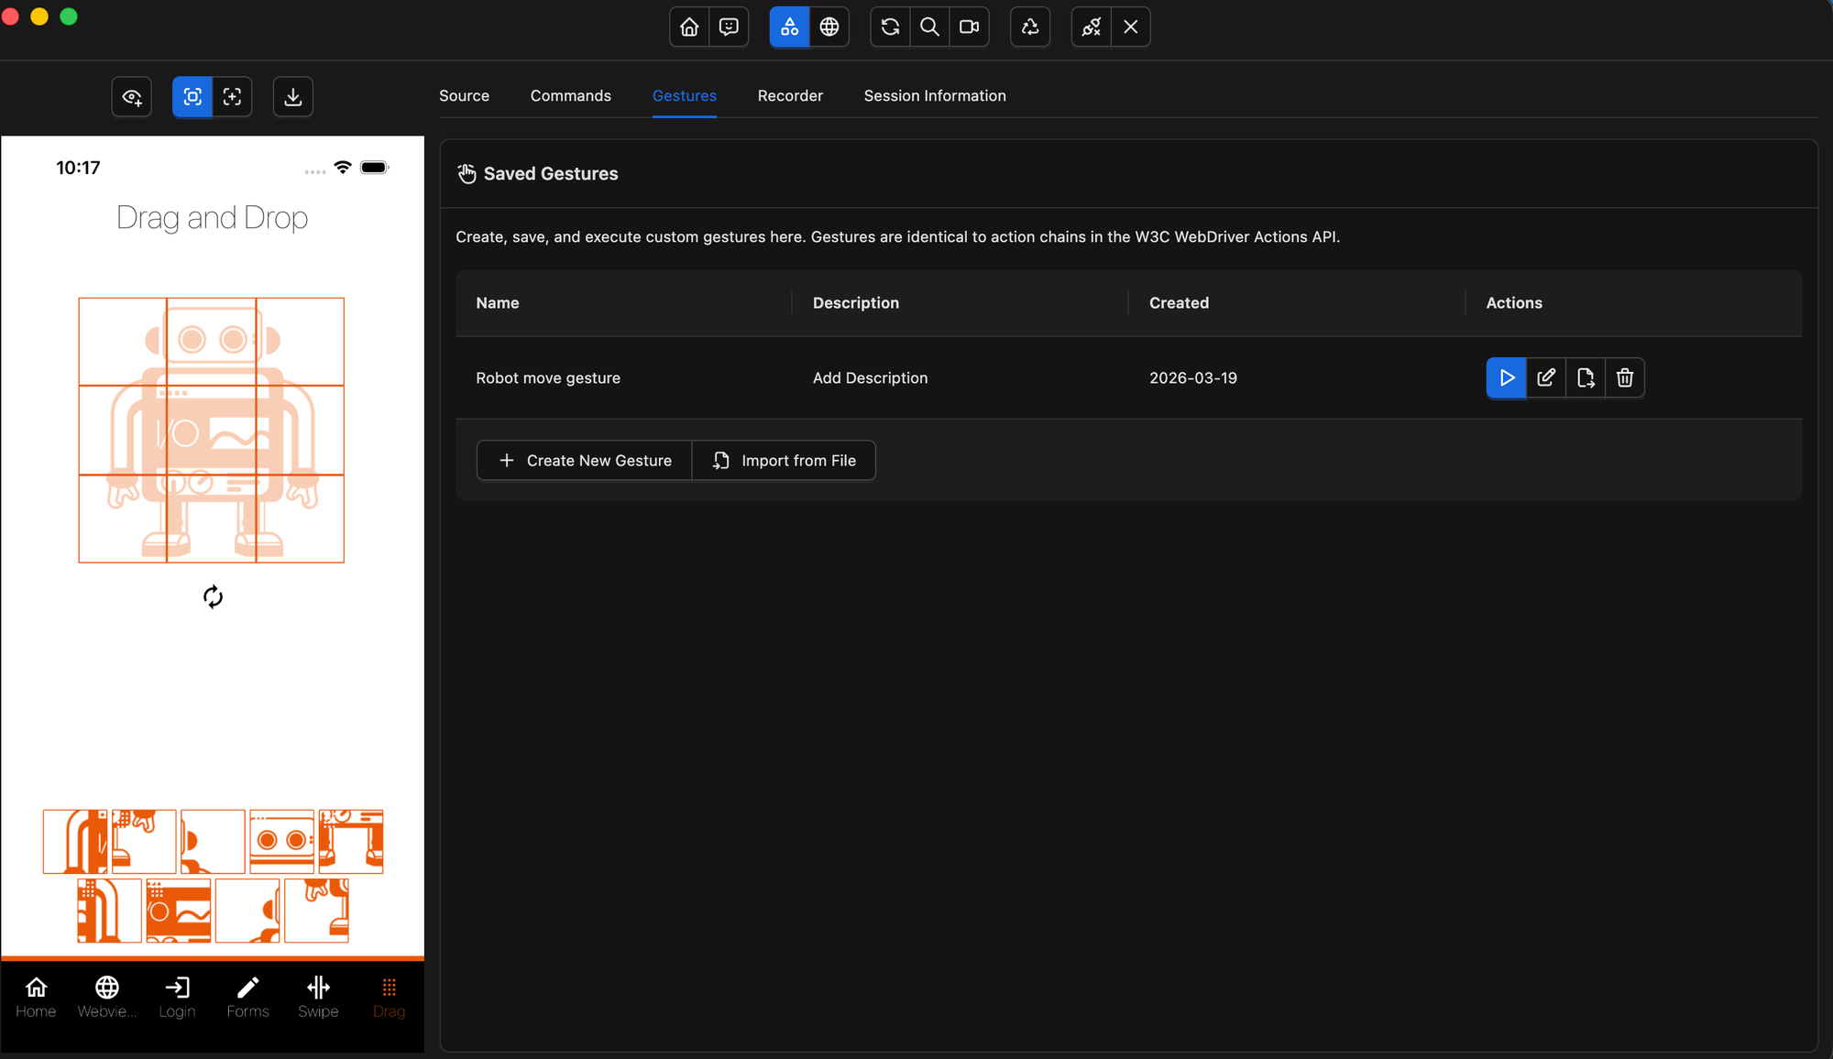Screen dimensions: 1833x1059
Task: Start recording with video camera icon
Action: click(969, 27)
